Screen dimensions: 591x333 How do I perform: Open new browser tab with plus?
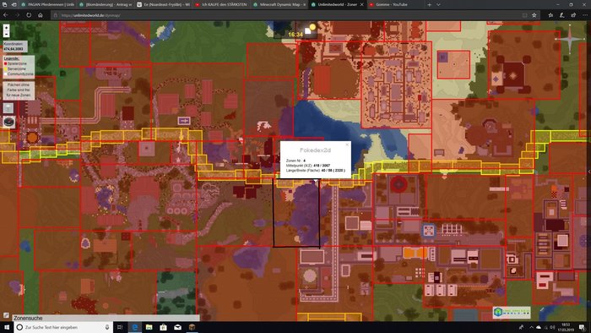coord(429,4)
